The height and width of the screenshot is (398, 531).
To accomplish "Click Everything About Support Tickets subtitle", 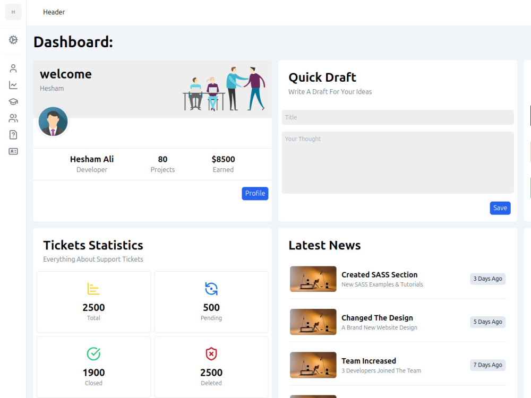I will click(93, 259).
